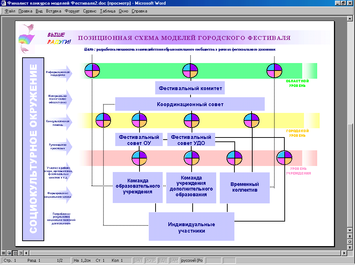
Task: Switch to Normal view button
Action: tap(3, 253)
